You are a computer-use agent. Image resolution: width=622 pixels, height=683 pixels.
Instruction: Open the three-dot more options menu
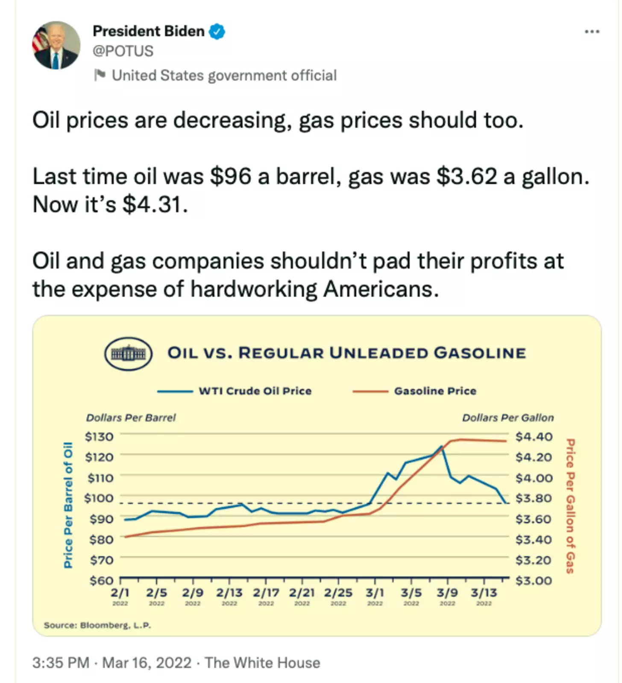(x=592, y=32)
